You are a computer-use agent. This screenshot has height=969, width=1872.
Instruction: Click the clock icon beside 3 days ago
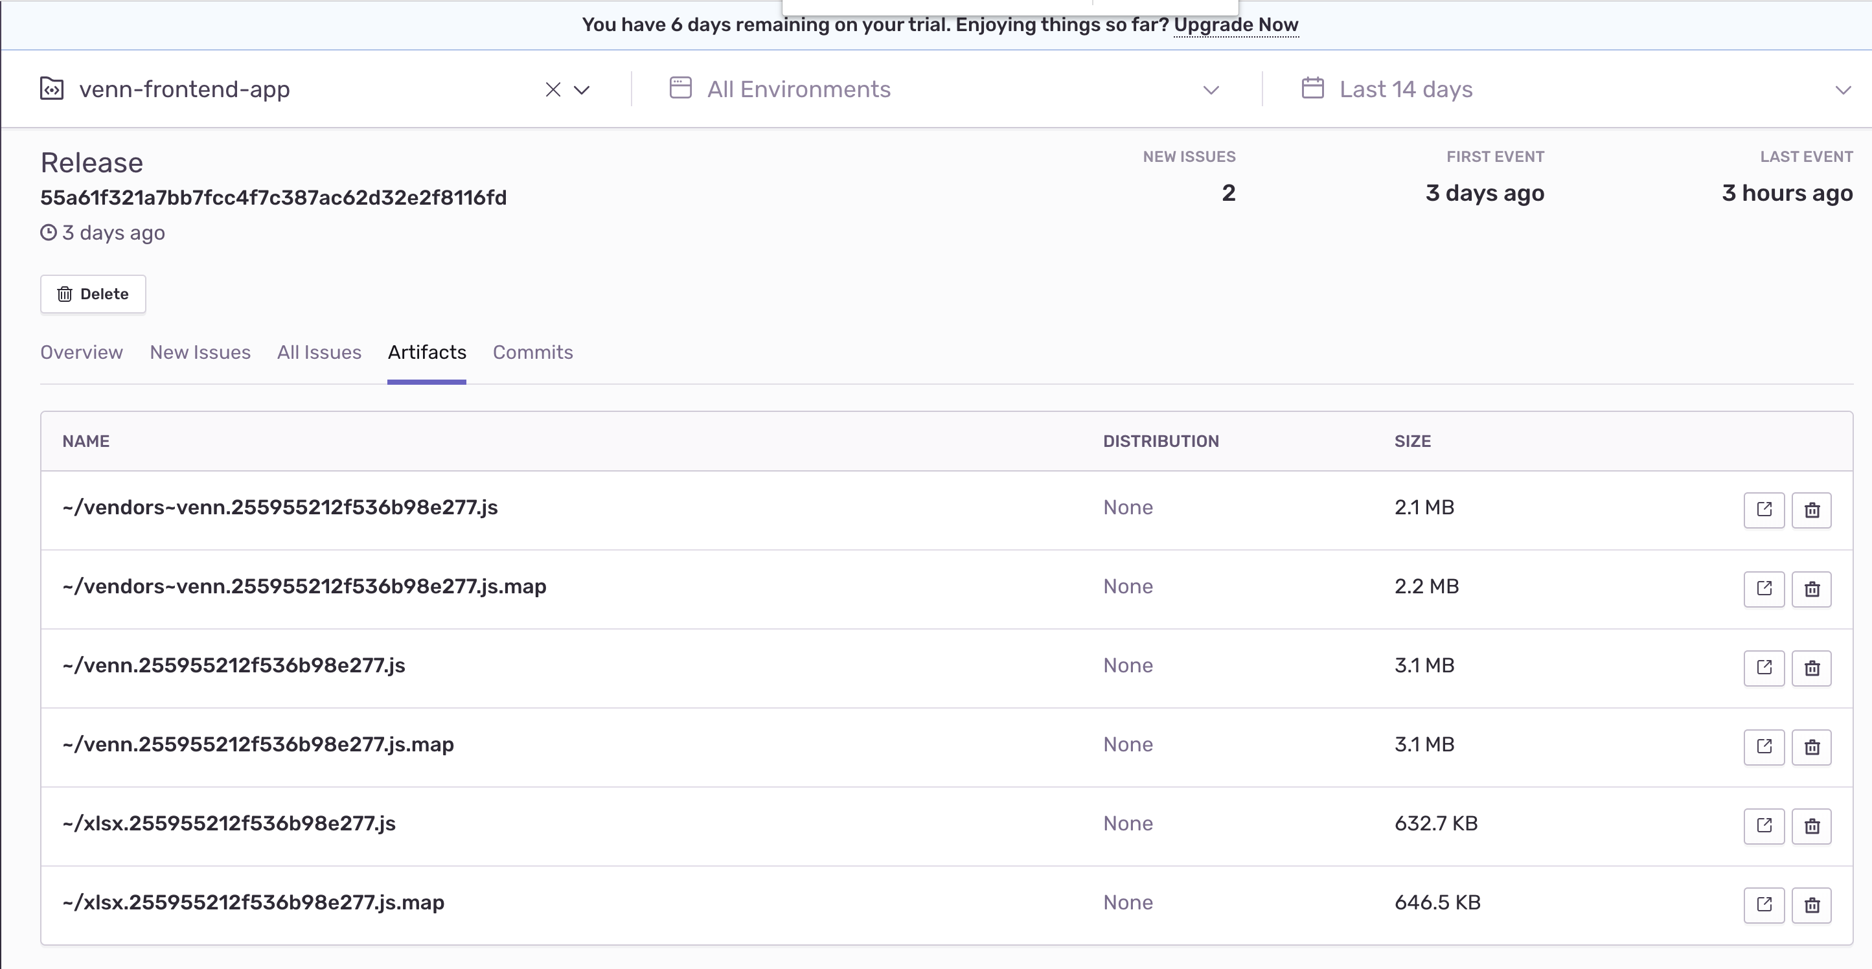(47, 233)
